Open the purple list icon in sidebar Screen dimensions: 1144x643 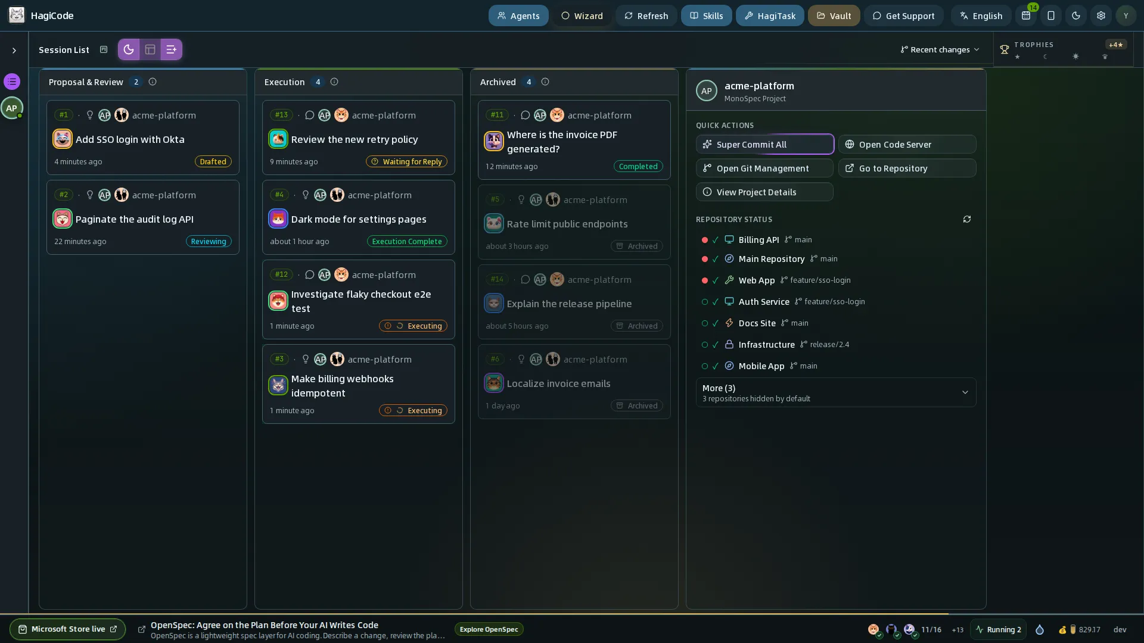click(12, 82)
